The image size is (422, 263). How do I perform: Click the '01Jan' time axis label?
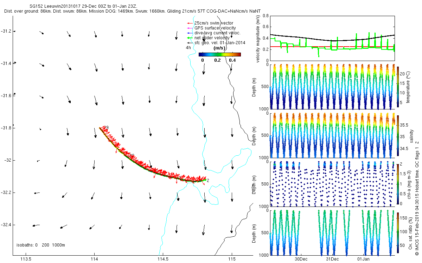(363, 259)
